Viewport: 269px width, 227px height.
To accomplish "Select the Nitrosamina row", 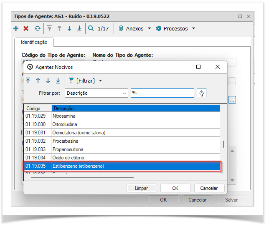I will coord(122,116).
